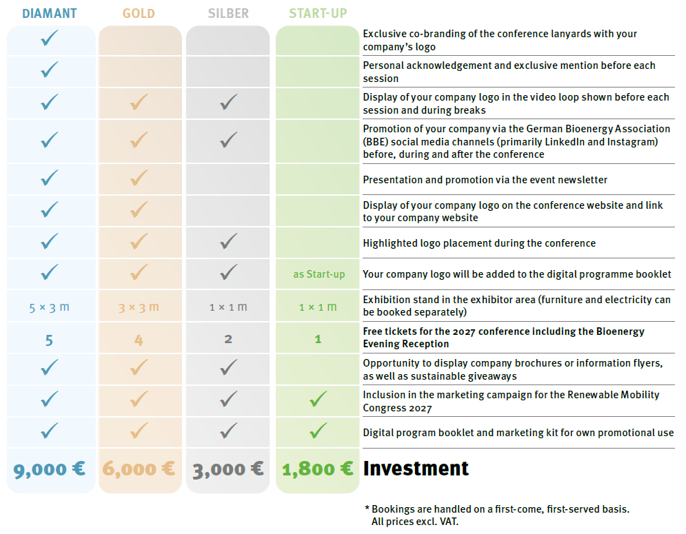Click Gold checkmark for company brochures display
686x534 pixels.
(x=139, y=367)
